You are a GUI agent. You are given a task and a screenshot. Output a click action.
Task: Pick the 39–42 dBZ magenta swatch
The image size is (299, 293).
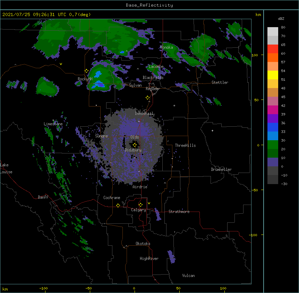(273, 110)
